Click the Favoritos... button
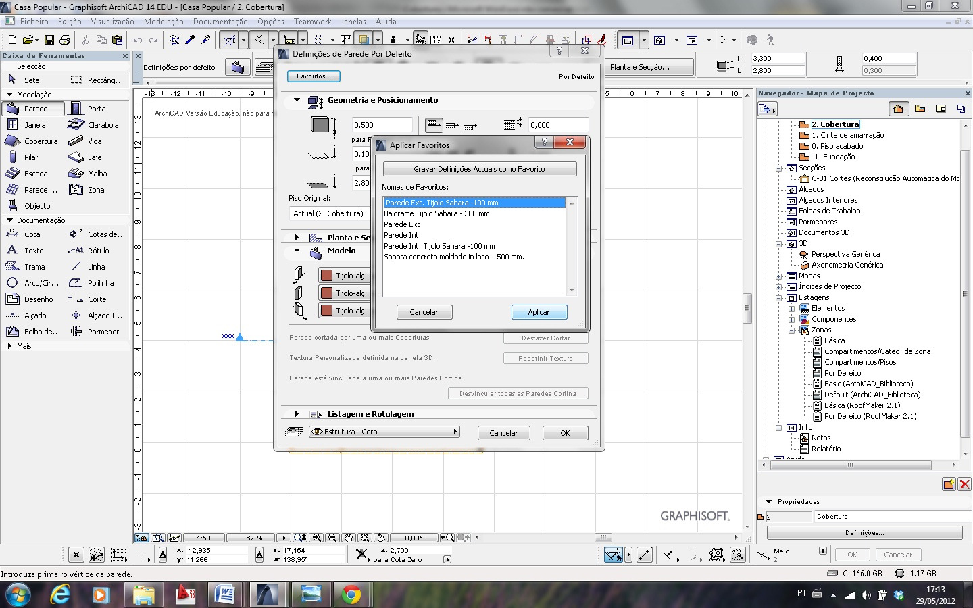The width and height of the screenshot is (973, 608). coord(314,76)
